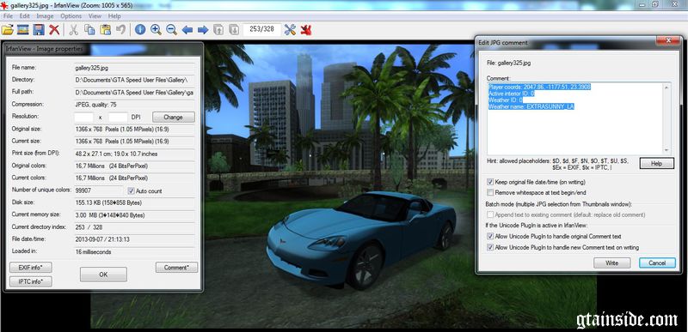688x332 pixels.
Task: Open image Information with blue i icon
Action: coord(140,30)
